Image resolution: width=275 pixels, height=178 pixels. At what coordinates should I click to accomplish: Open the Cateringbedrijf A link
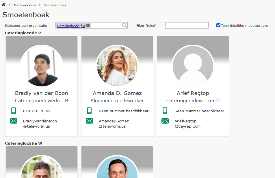tap(71, 26)
